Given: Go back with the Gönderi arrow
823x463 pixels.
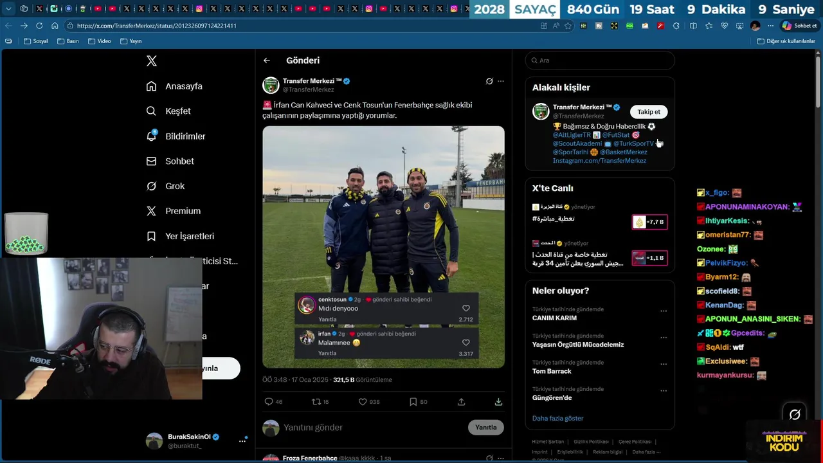Looking at the screenshot, I should (267, 60).
